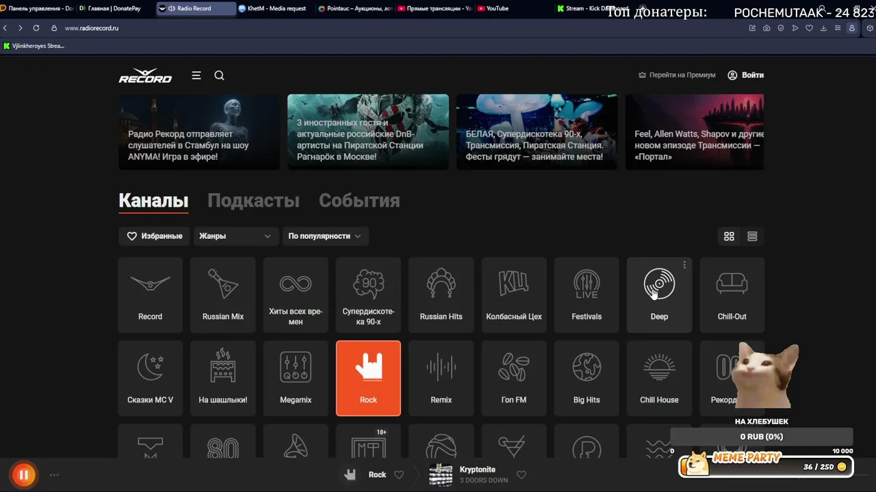Screen dimensions: 876x492
Task: Click the browser downloads icon
Action: point(823,28)
